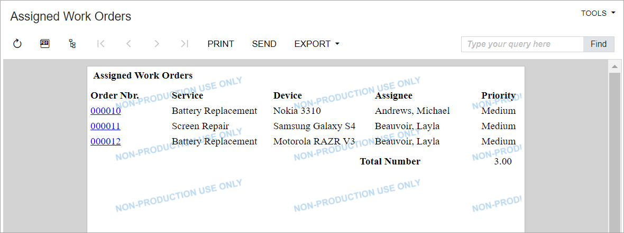Click the scrollbar up arrow
624x233 pixels.
click(x=614, y=66)
